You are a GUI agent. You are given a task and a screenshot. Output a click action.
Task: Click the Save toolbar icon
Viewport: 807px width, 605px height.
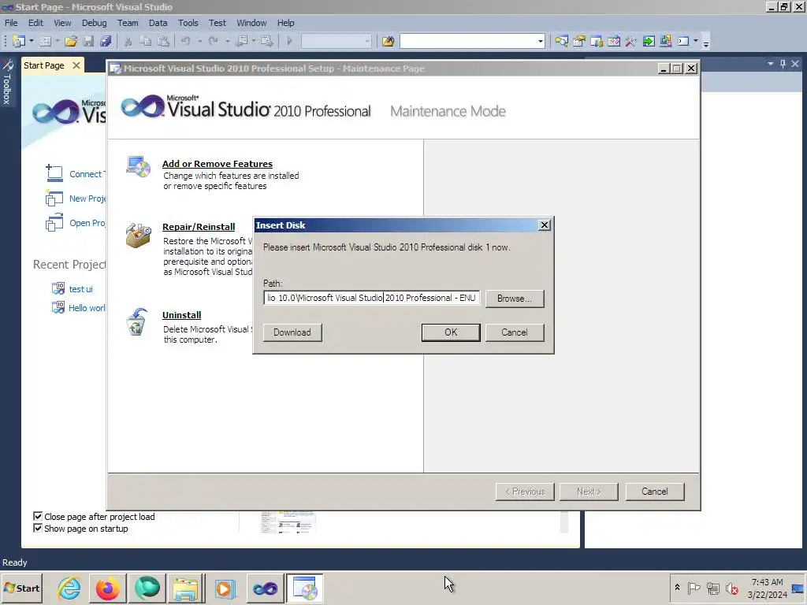click(88, 41)
